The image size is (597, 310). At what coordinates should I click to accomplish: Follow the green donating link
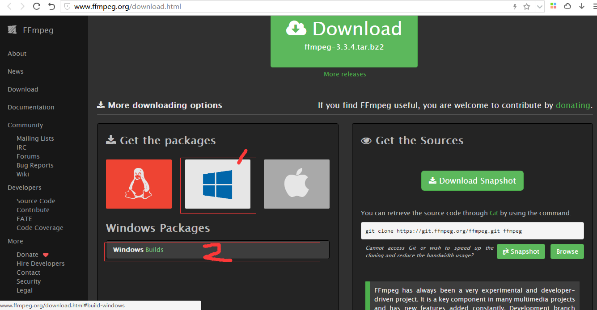click(573, 105)
